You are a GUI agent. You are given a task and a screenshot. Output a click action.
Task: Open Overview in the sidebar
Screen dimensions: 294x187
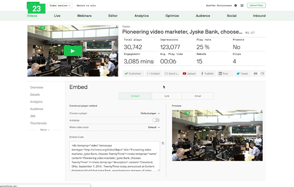point(37,87)
